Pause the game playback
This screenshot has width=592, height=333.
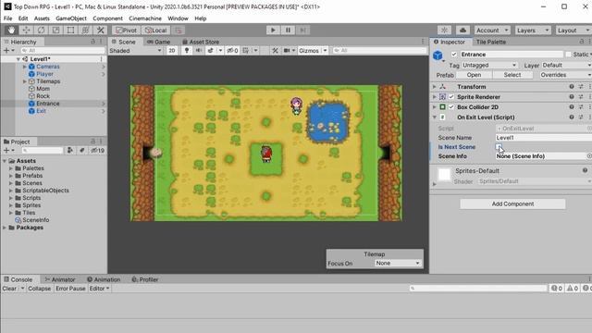pos(288,31)
